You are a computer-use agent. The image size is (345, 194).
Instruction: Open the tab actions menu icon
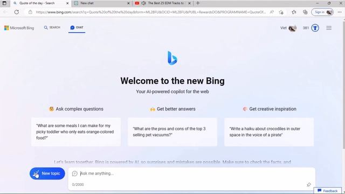pos(4,3)
